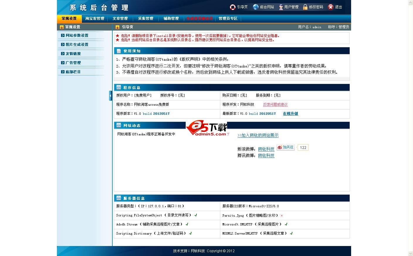This screenshot has height=256, width=413.
Task: Click the 在线升级 link
Action: pos(290,114)
